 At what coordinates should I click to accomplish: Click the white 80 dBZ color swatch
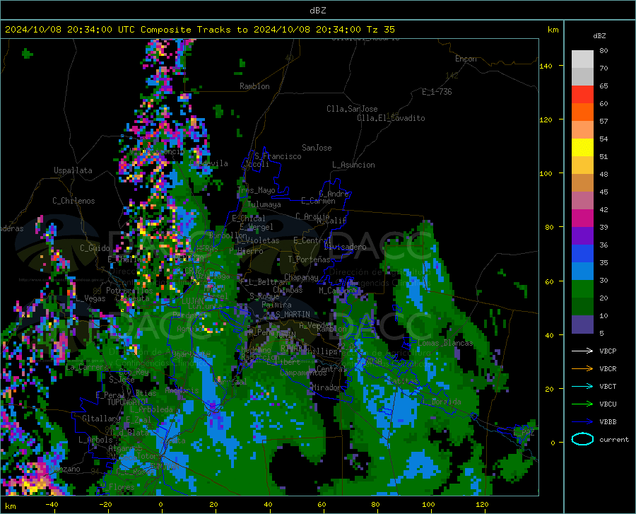(582, 59)
